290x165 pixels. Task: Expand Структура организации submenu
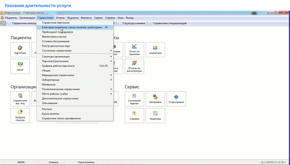click(x=75, y=57)
